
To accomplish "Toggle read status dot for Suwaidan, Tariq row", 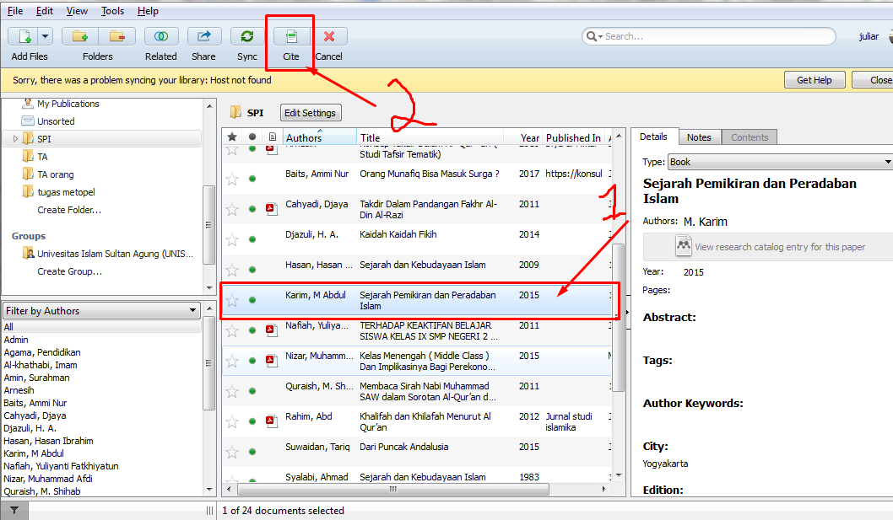I will [x=252, y=452].
